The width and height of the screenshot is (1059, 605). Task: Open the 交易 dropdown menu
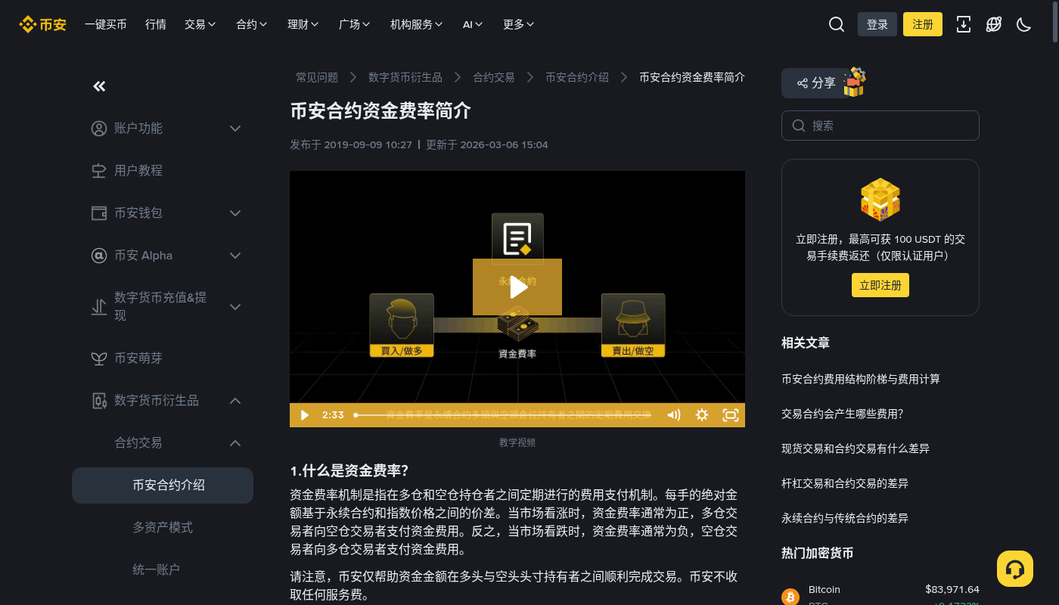pos(200,24)
